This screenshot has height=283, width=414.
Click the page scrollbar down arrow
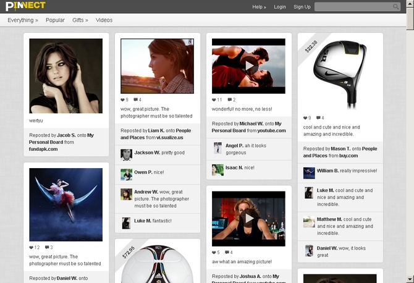tap(410, 279)
